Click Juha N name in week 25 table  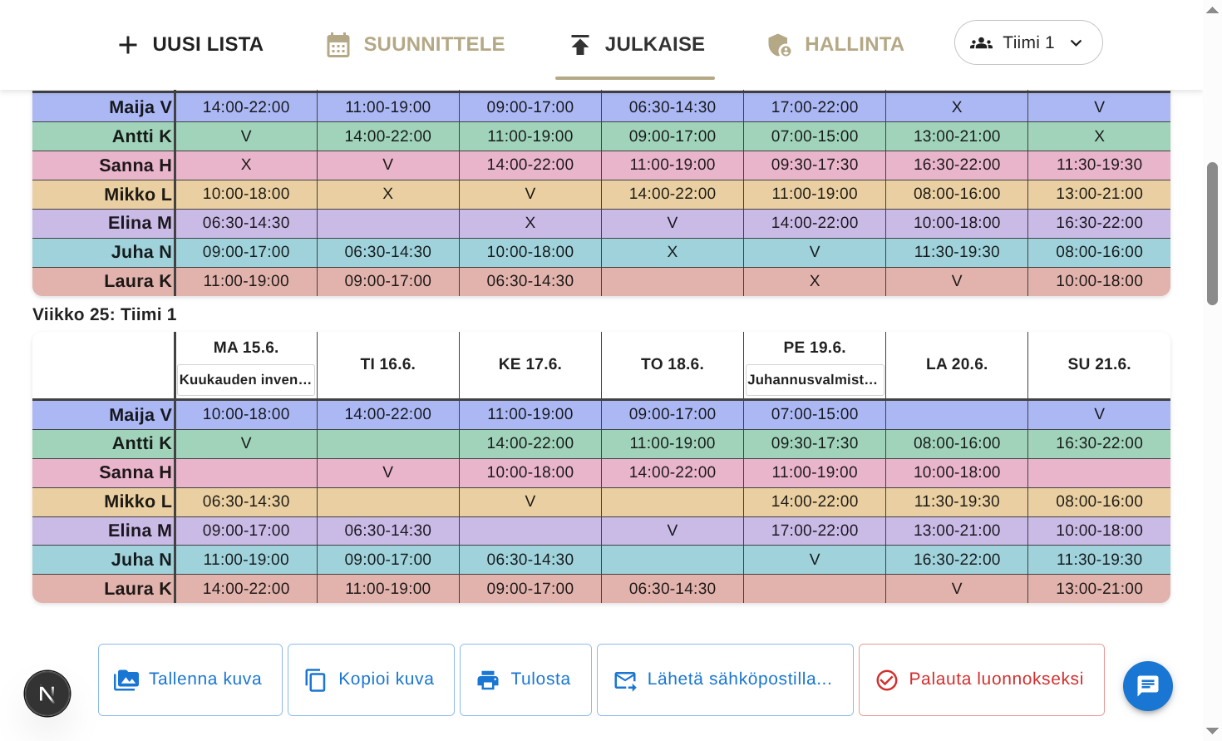coord(141,560)
